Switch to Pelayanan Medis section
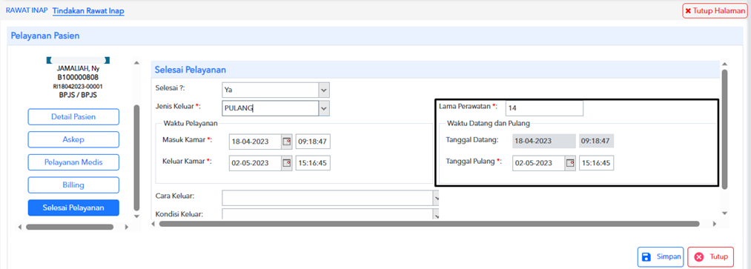The image size is (751, 269). pyautogui.click(x=73, y=162)
